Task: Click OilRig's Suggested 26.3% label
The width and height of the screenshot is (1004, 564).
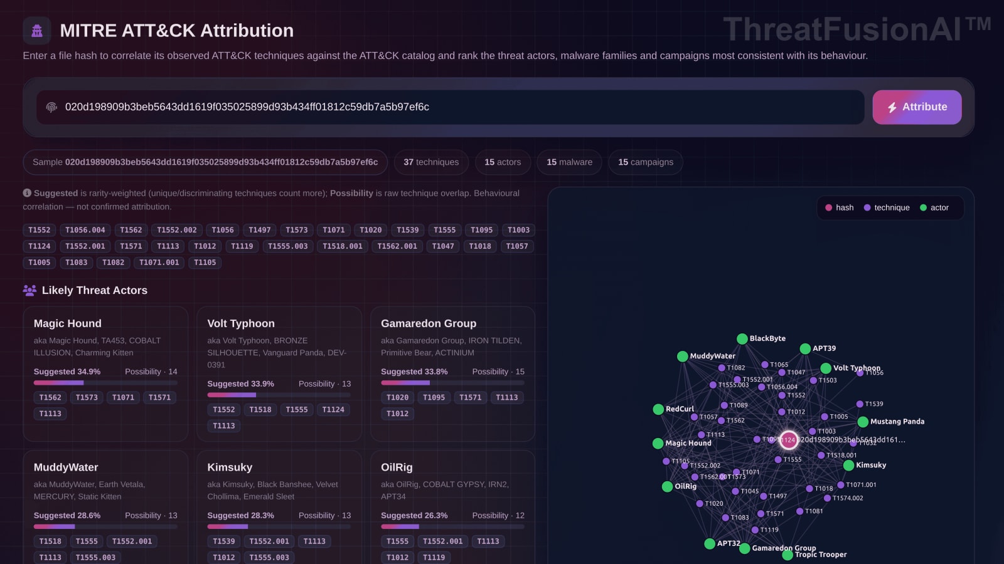Action: 414,516
